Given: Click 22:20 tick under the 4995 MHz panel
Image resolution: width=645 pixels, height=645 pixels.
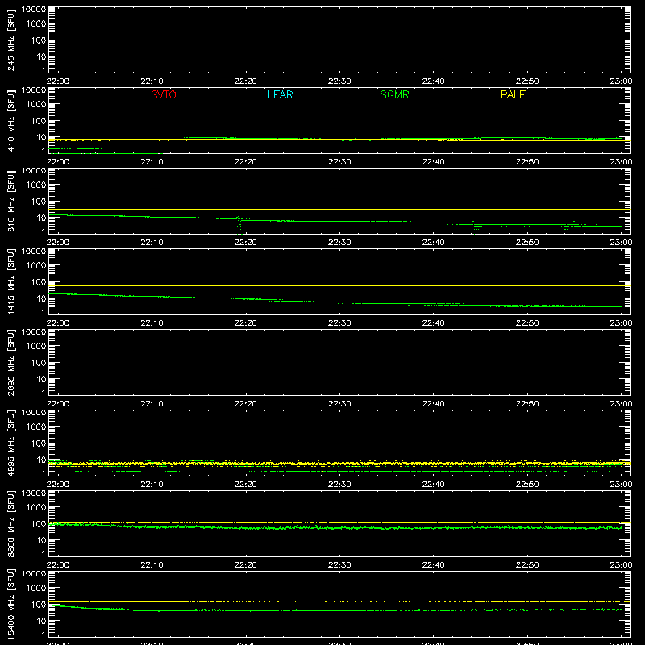Looking at the screenshot, I should (x=246, y=485).
